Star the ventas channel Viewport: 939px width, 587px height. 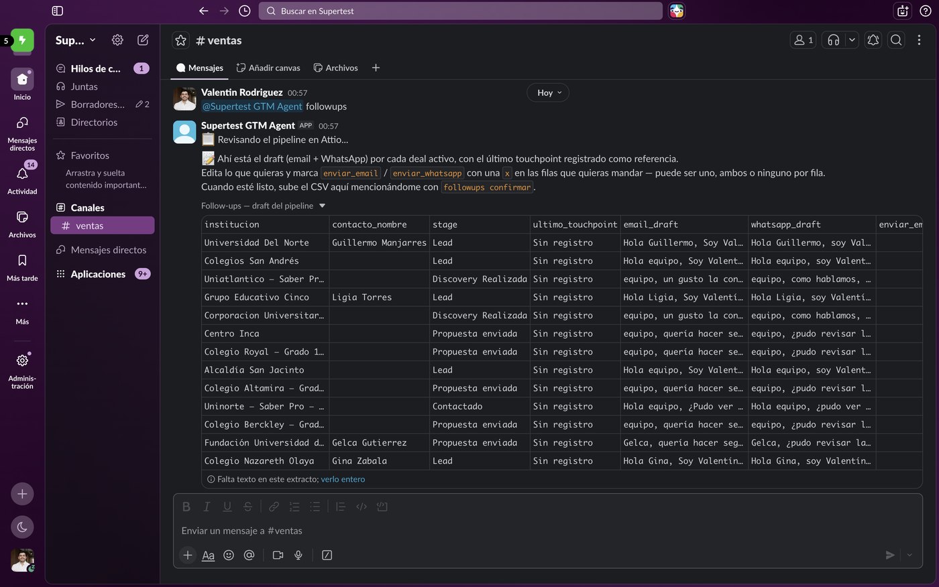[x=180, y=40]
